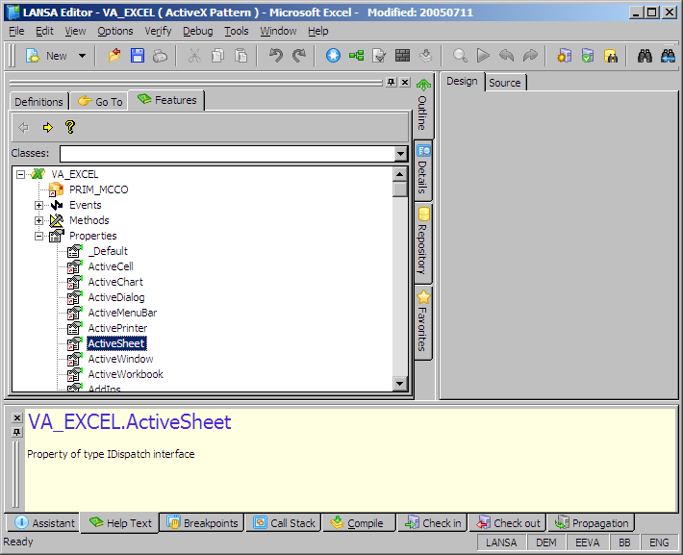Close the help text pane
The image size is (683, 555).
(16, 417)
